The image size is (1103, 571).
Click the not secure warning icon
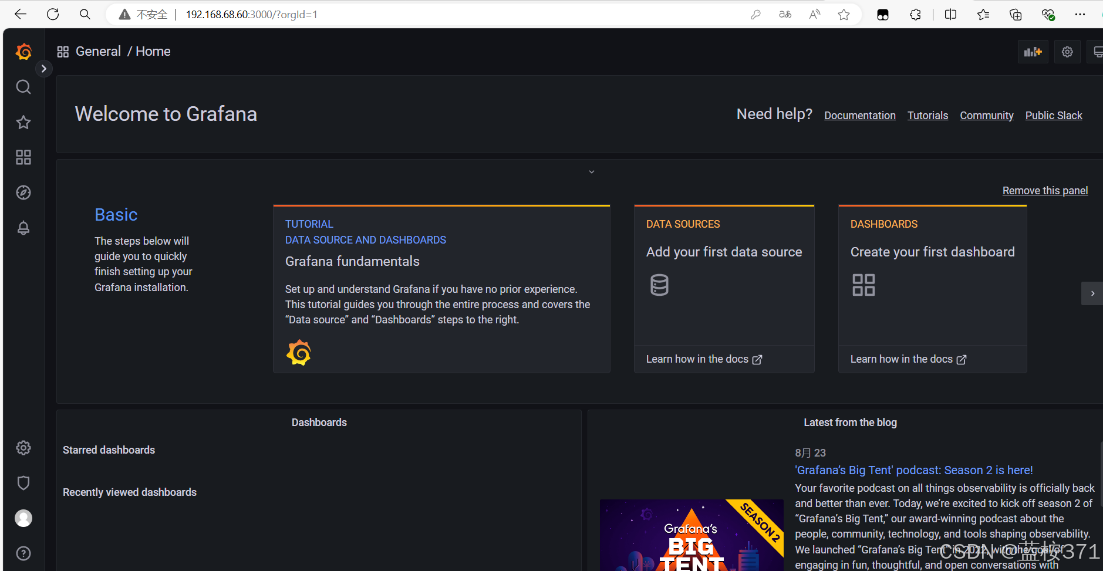point(124,15)
